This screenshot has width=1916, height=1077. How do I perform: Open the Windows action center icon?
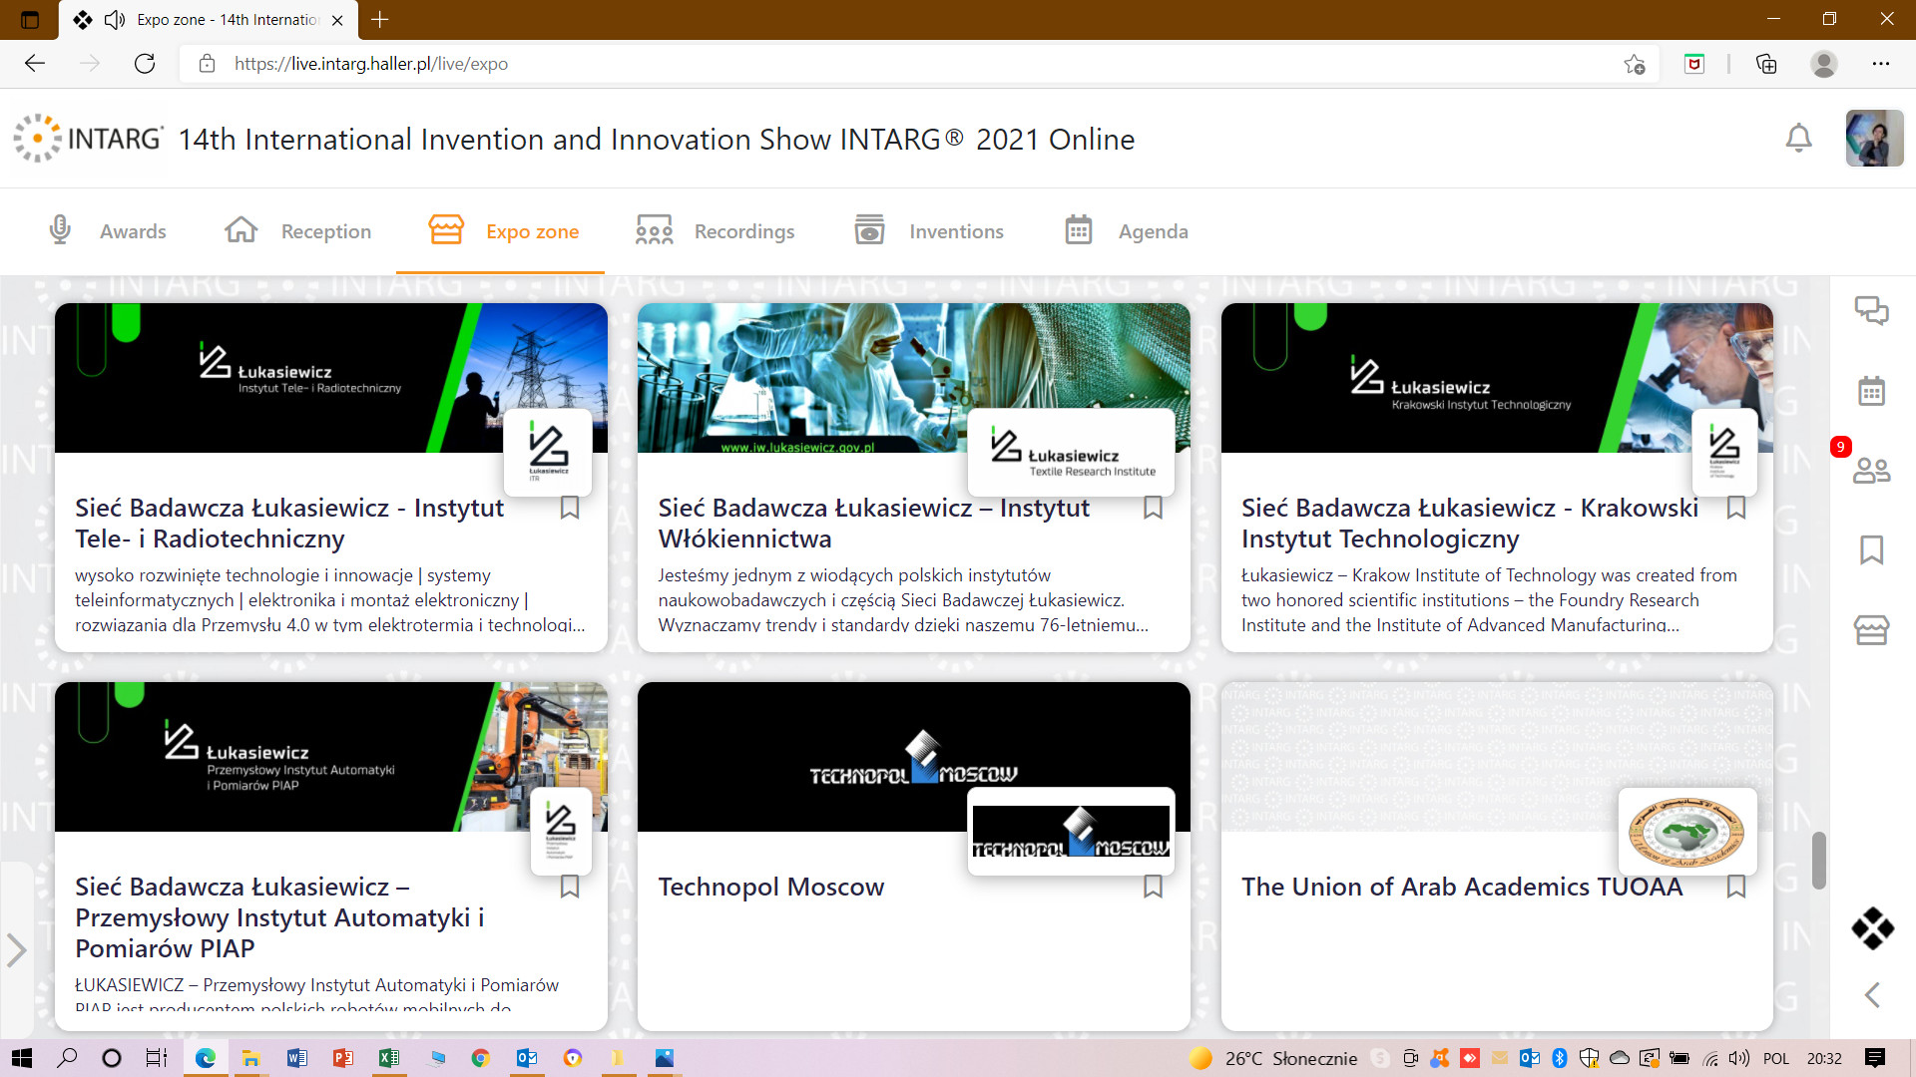1875,1058
